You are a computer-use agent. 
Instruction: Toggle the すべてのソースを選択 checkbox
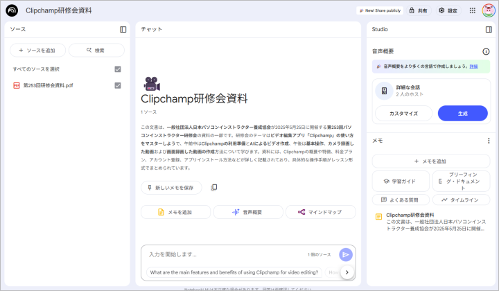[118, 69]
